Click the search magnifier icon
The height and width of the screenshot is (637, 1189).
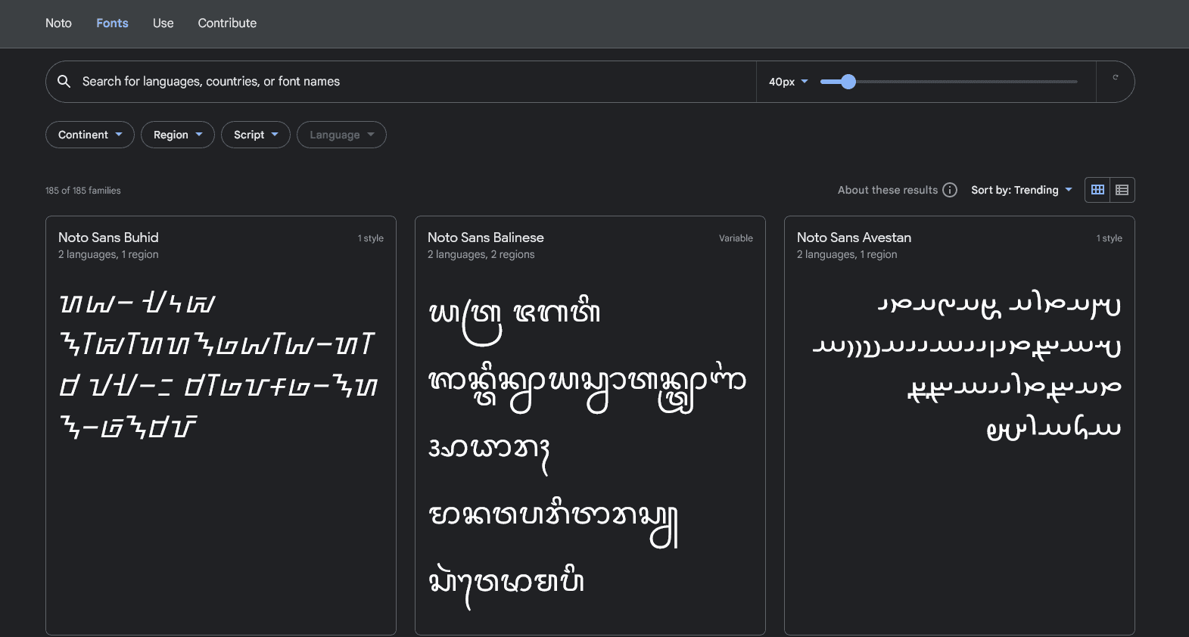(x=64, y=81)
